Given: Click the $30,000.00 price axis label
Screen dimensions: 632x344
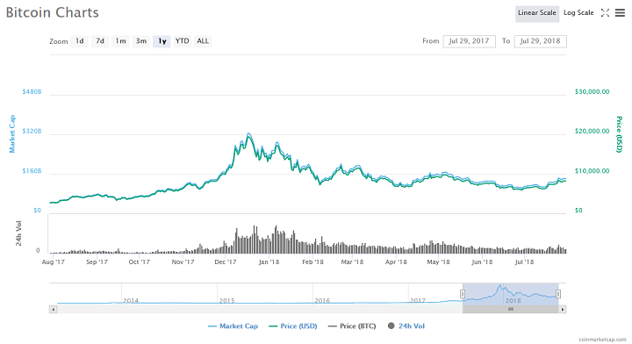Looking at the screenshot, I should pyautogui.click(x=592, y=91).
